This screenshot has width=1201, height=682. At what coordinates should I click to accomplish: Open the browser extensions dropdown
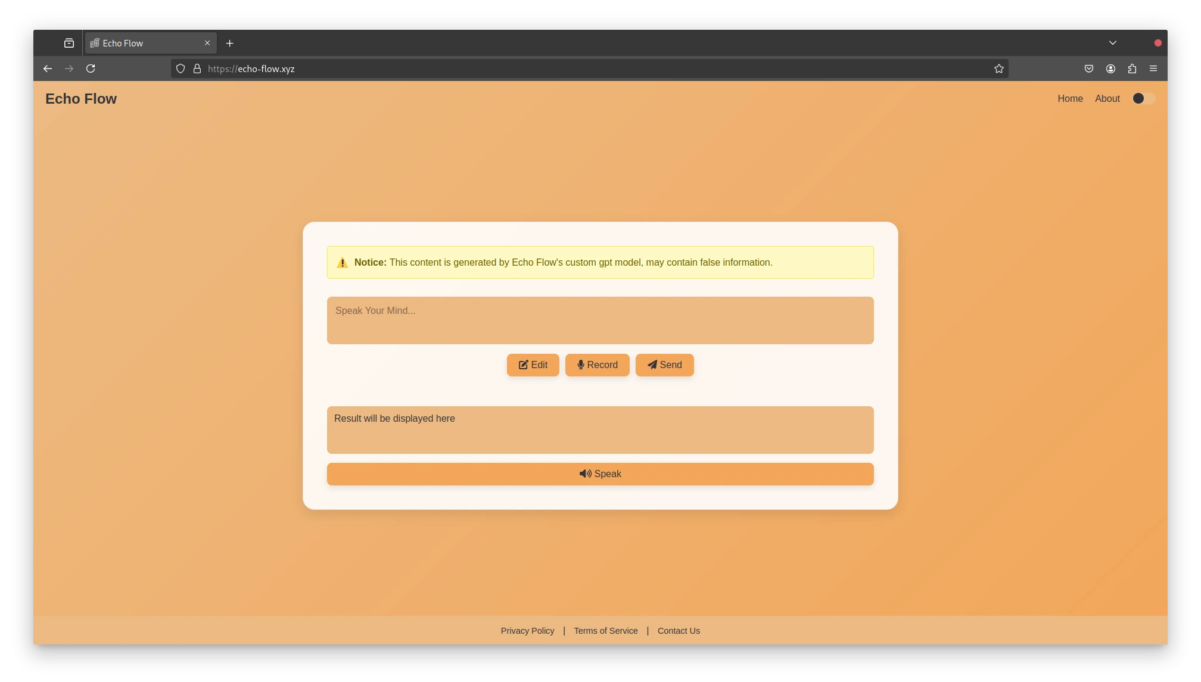point(1133,68)
